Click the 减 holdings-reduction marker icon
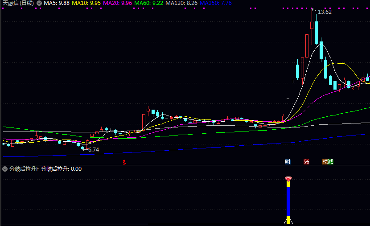The image size is (370, 226). pos(331,161)
